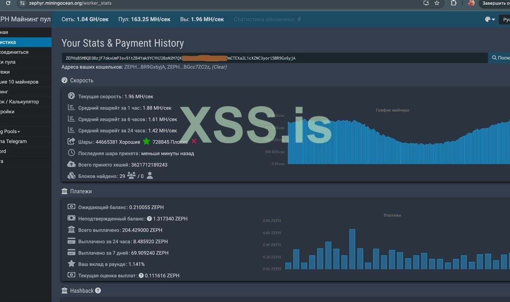Open the theme palette dropdown

point(490,19)
